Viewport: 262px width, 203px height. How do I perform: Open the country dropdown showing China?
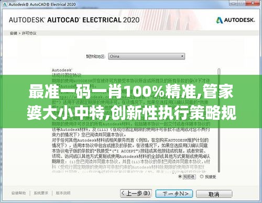tap(146, 57)
